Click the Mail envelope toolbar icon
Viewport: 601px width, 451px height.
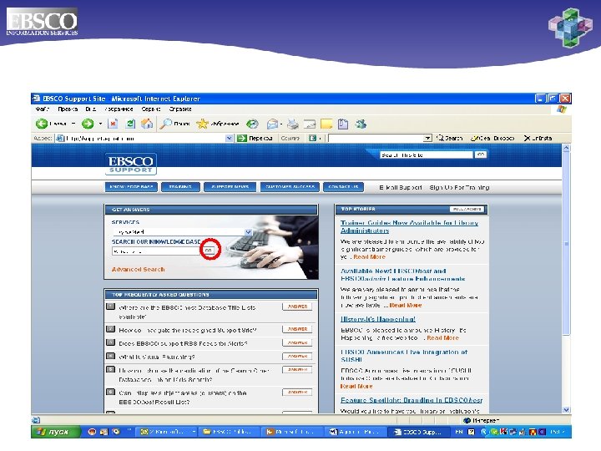272,124
